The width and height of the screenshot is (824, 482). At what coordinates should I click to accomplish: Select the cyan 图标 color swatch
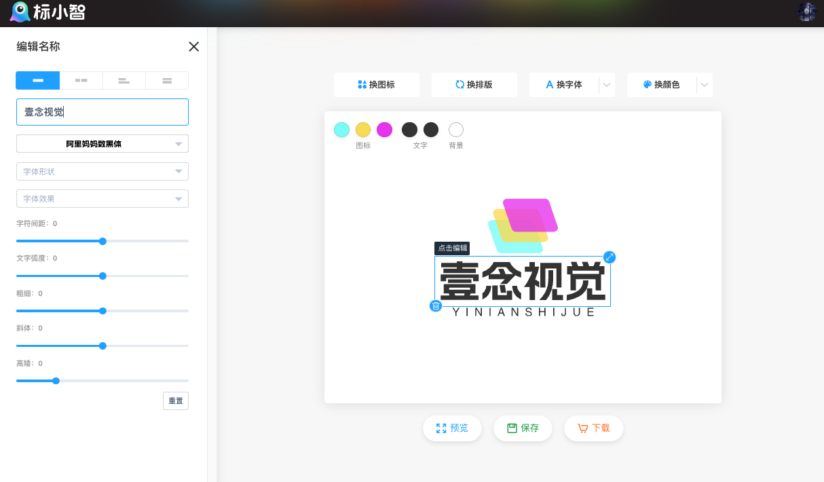pyautogui.click(x=341, y=129)
